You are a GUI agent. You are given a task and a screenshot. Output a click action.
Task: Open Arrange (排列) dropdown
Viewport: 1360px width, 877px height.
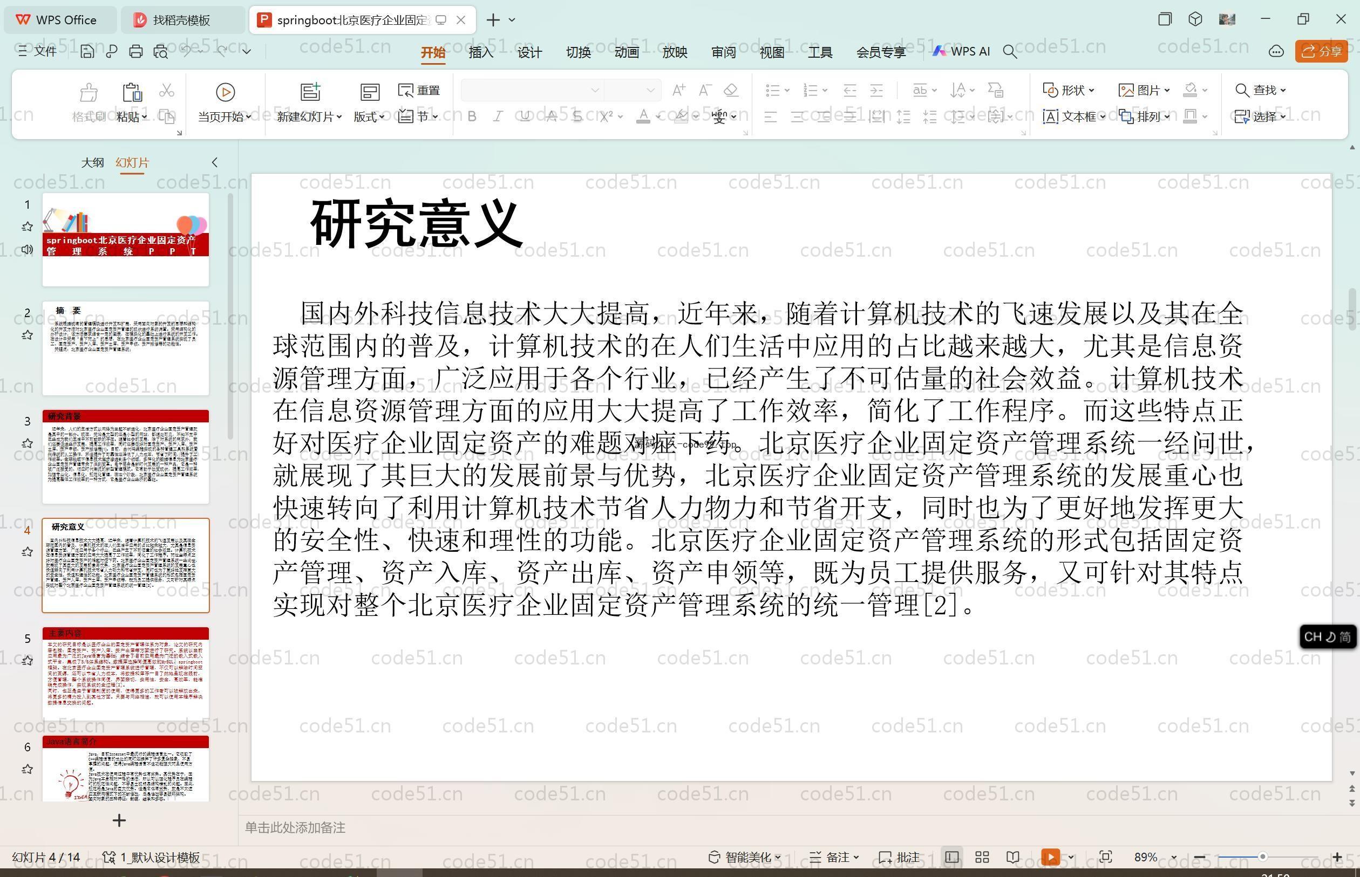(x=1144, y=116)
